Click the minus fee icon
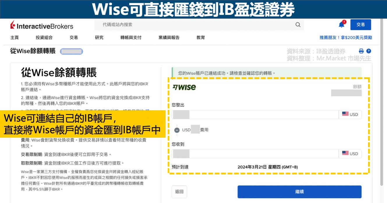 tap(177, 130)
